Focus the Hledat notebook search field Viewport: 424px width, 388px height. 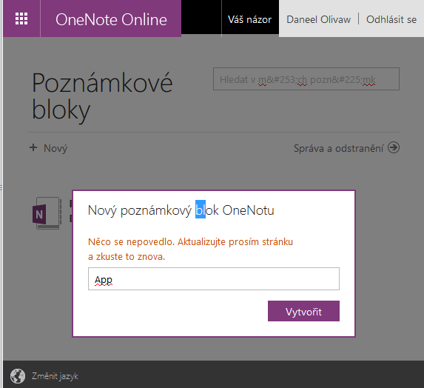click(306, 78)
